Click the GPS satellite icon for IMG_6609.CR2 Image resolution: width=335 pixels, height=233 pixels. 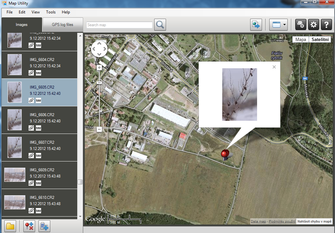click(31, 183)
